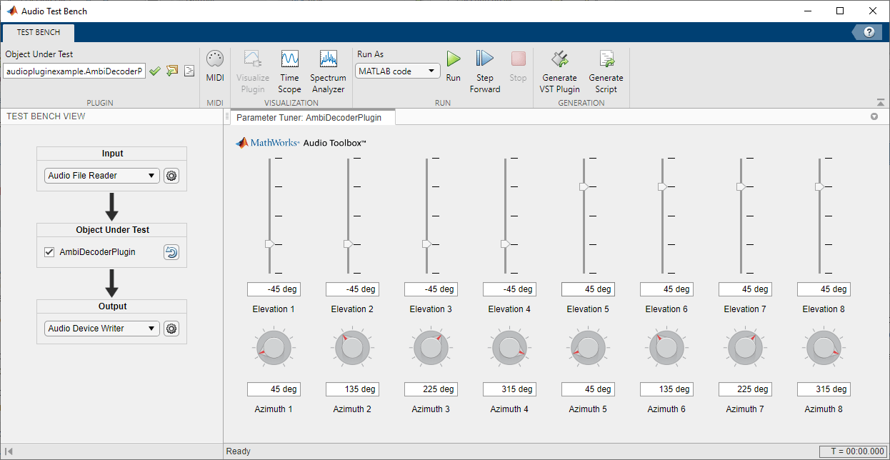Click the Elevation 3 slider handle

click(426, 244)
